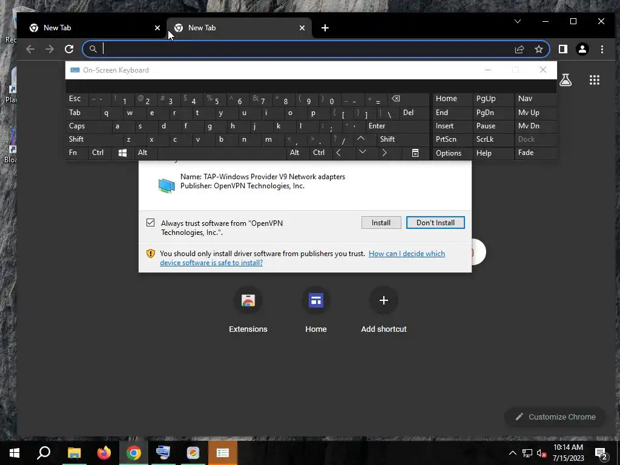Click the context menu key
The height and width of the screenshot is (465, 620).
point(415,153)
